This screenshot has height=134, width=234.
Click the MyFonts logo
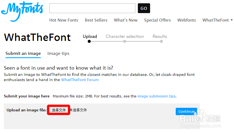(x=22, y=11)
